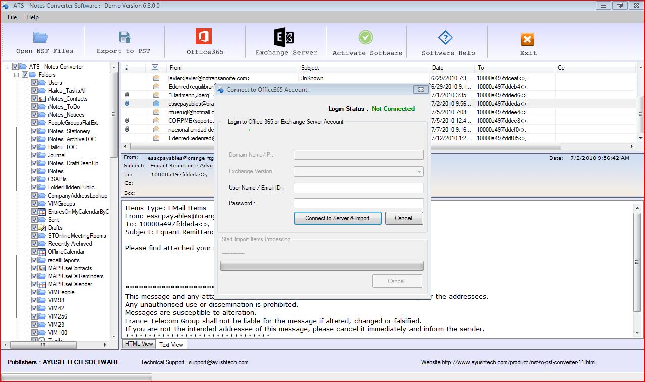The width and height of the screenshot is (645, 382).
Task: Click MAPIUseCalReminders calendar icon
Action: pos(42,276)
